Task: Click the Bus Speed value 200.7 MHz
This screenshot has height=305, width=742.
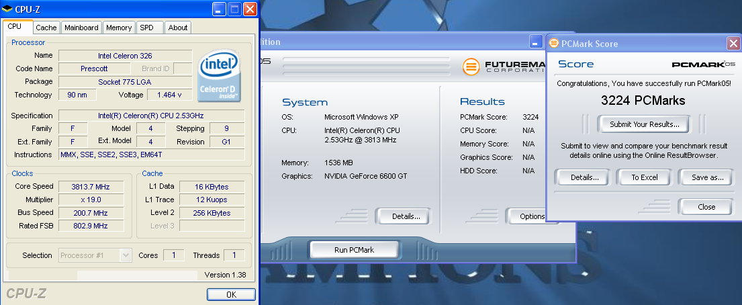Action: click(91, 213)
